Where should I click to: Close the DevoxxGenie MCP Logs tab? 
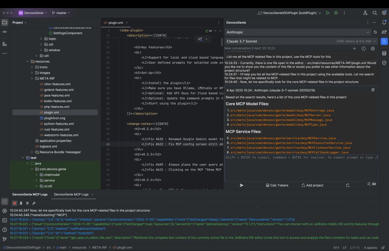coord(92,195)
